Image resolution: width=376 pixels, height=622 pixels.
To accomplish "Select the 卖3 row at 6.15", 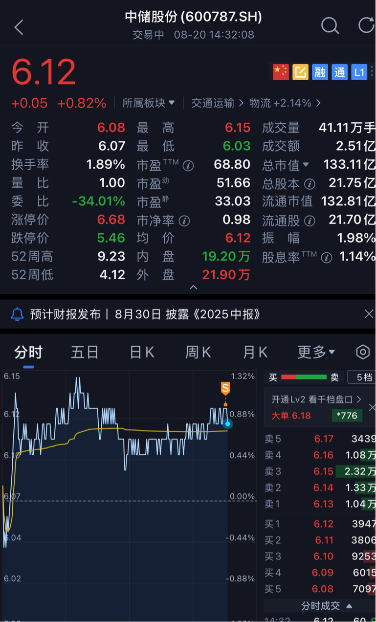I will point(320,471).
